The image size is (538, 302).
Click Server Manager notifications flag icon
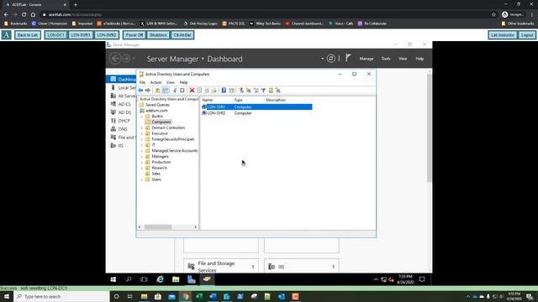(x=348, y=58)
